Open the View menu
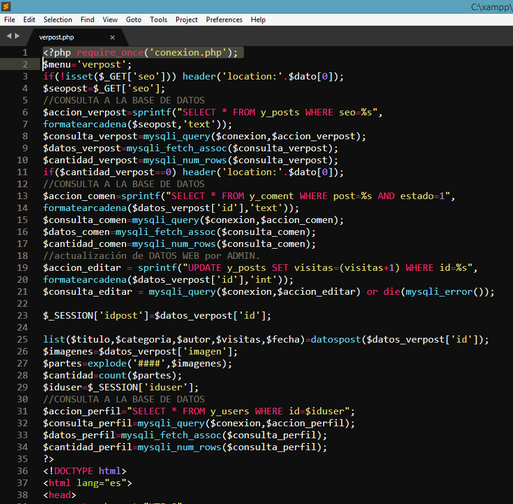Screen dimensions: 513x504 point(110,20)
